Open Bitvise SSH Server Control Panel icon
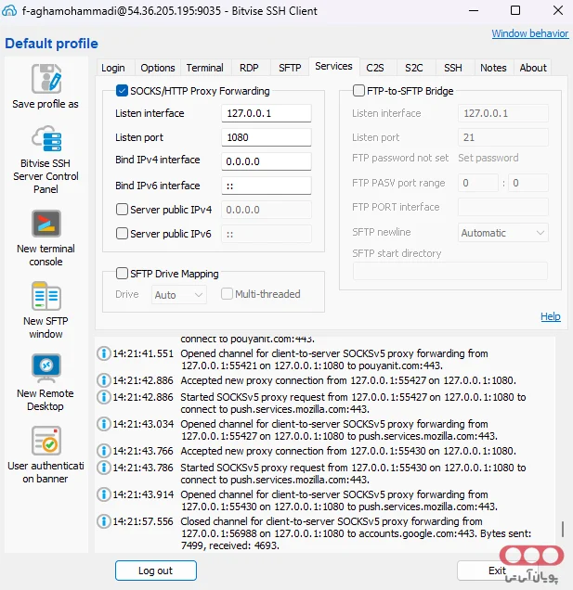 [x=46, y=138]
